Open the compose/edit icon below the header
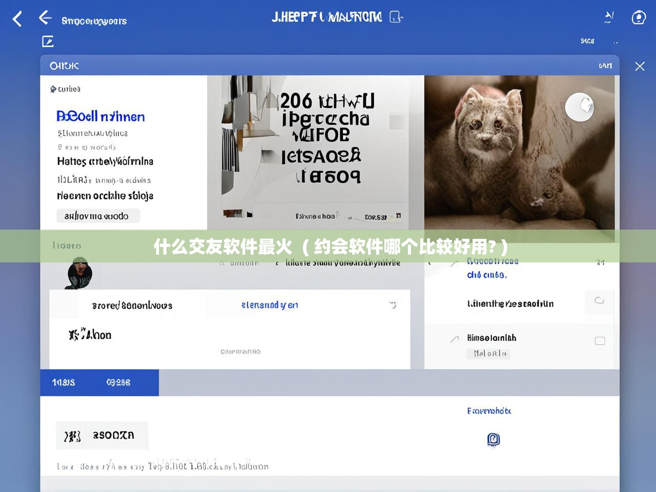The width and height of the screenshot is (656, 492). (x=48, y=42)
